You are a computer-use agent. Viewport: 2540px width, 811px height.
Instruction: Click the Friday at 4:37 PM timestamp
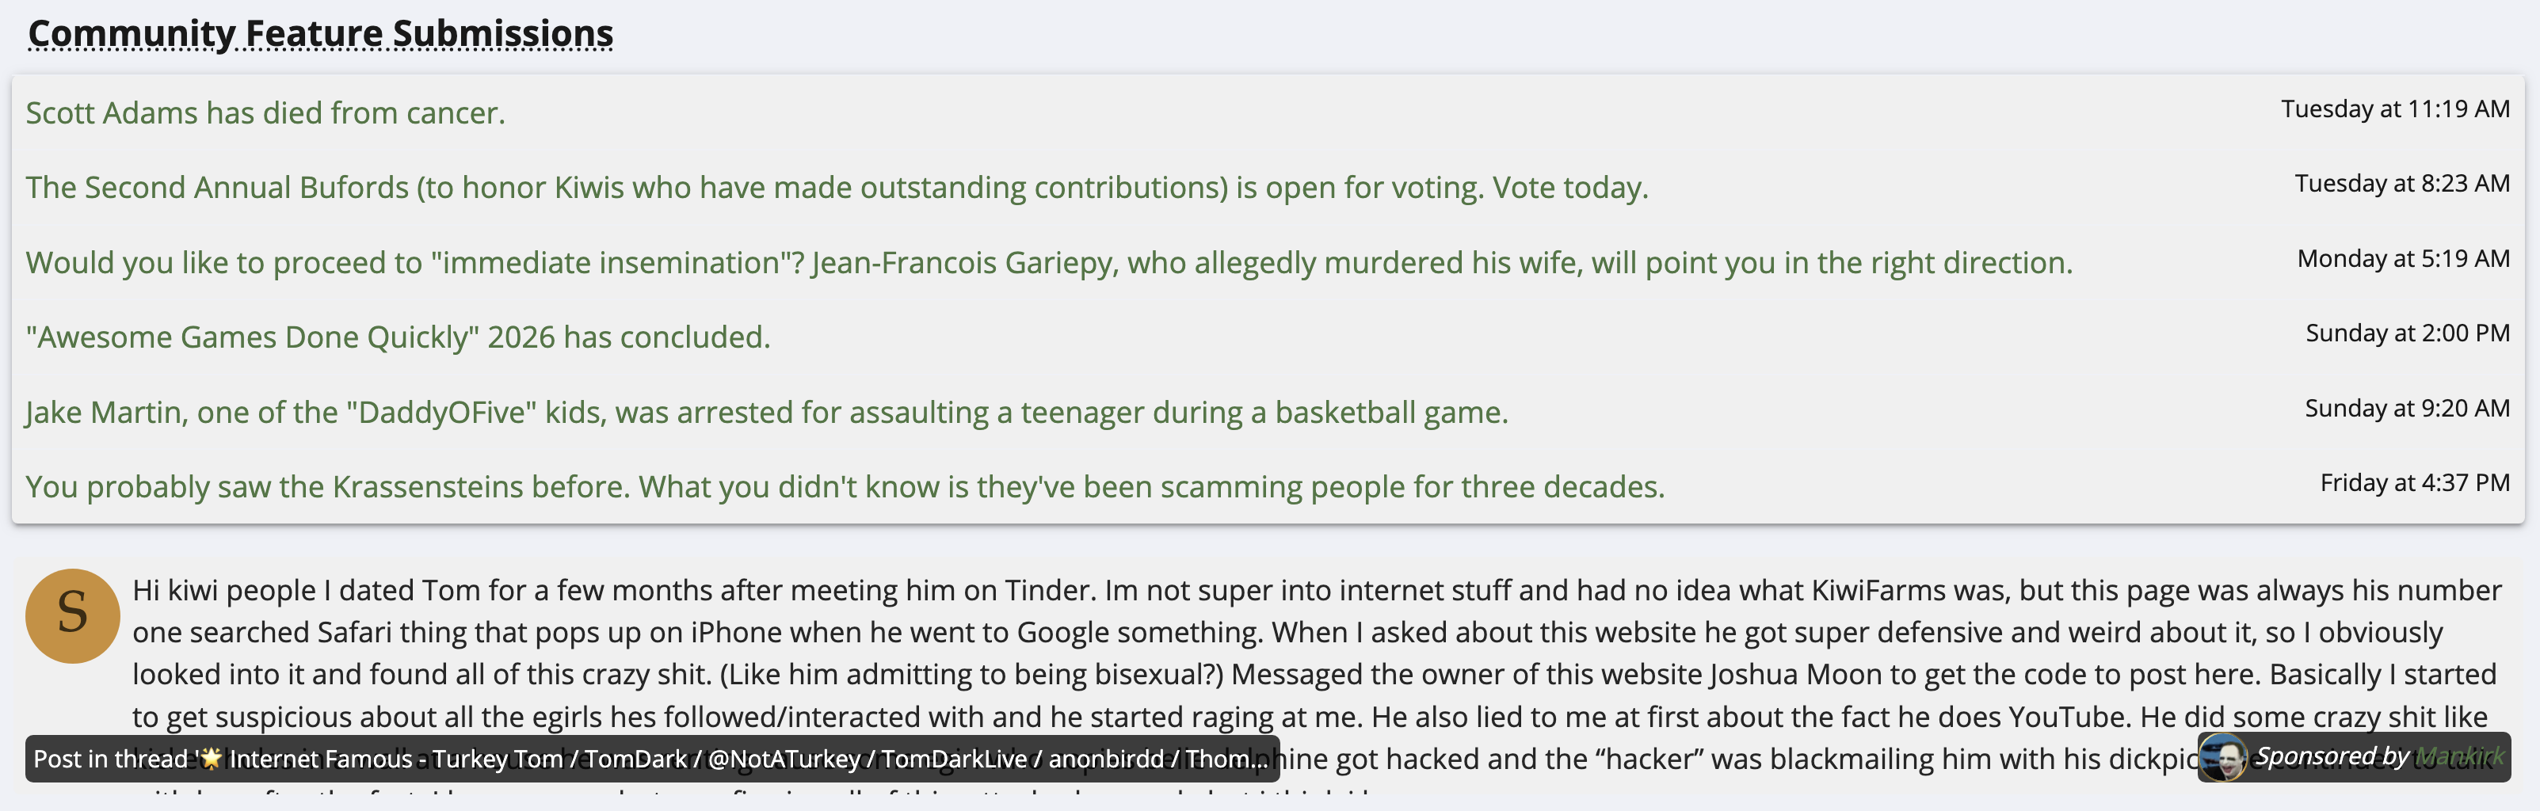[x=2414, y=484]
